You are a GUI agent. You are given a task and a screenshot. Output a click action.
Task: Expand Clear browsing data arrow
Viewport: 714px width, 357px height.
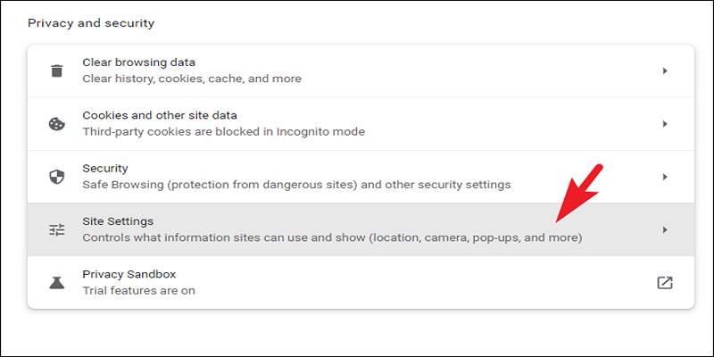[665, 71]
